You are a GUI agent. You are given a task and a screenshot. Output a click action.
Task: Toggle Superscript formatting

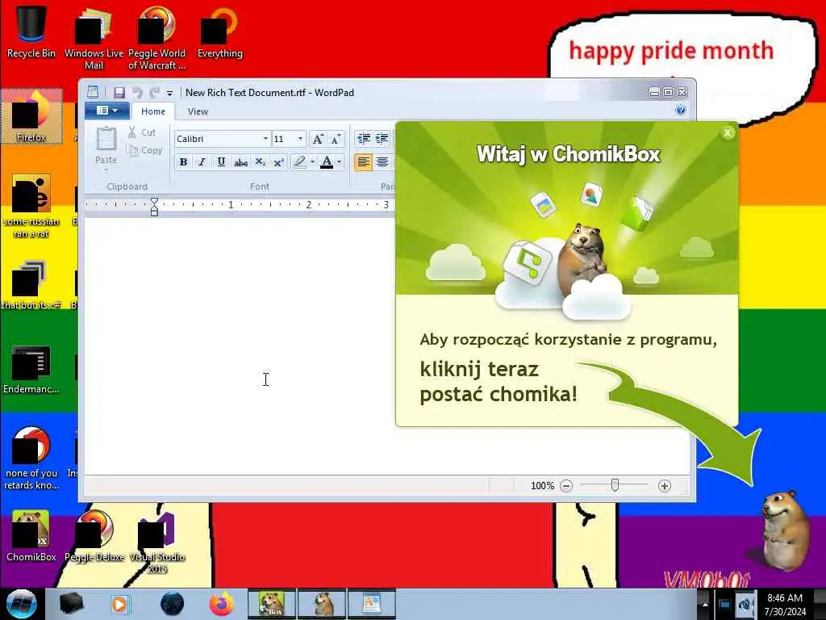tap(278, 161)
